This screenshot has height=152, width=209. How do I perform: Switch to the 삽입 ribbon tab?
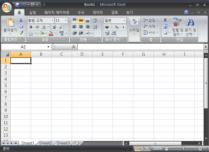pos(33,13)
